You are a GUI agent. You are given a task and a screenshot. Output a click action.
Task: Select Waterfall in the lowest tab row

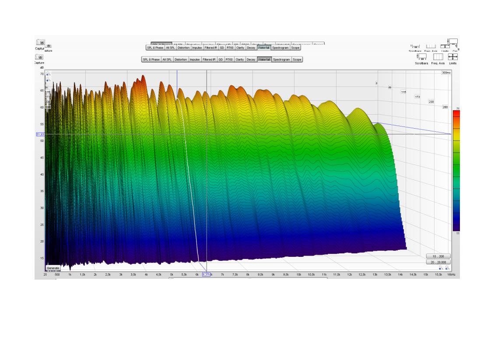[264, 60]
